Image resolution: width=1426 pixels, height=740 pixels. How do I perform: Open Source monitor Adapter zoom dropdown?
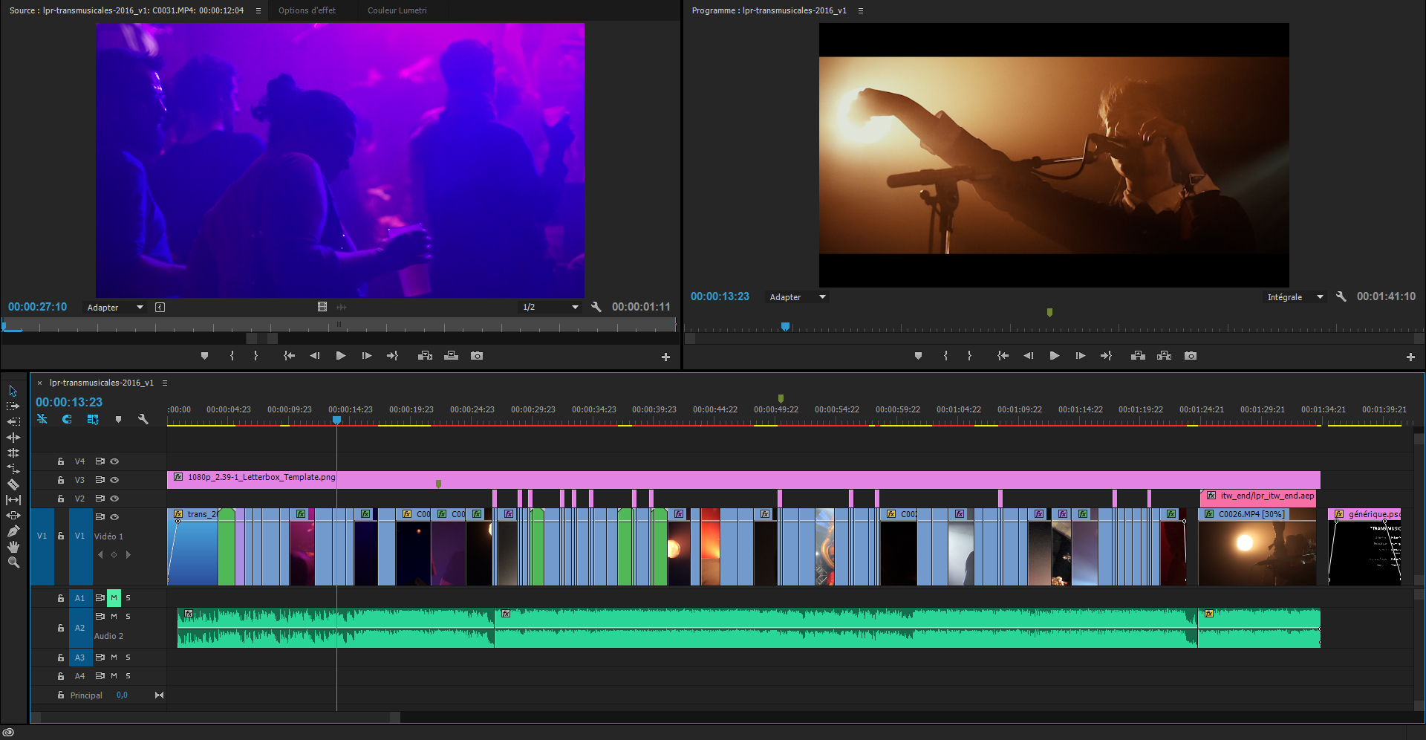click(115, 308)
